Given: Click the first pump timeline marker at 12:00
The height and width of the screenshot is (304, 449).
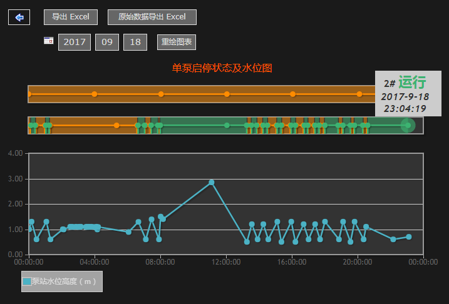Looking at the screenshot, I should (227, 94).
